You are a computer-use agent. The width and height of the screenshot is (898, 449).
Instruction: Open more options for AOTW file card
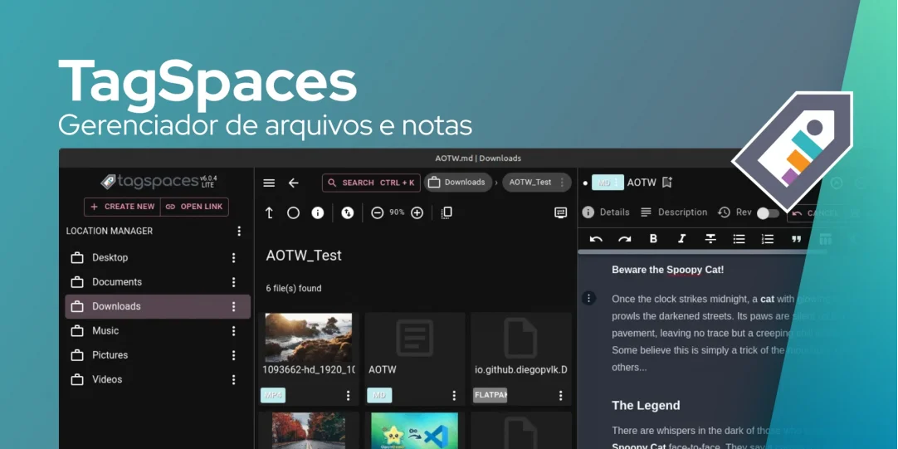(x=454, y=396)
